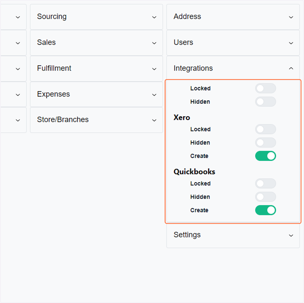The width and height of the screenshot is (304, 303).
Task: Expand the Users section chevron
Action: pos(291,43)
